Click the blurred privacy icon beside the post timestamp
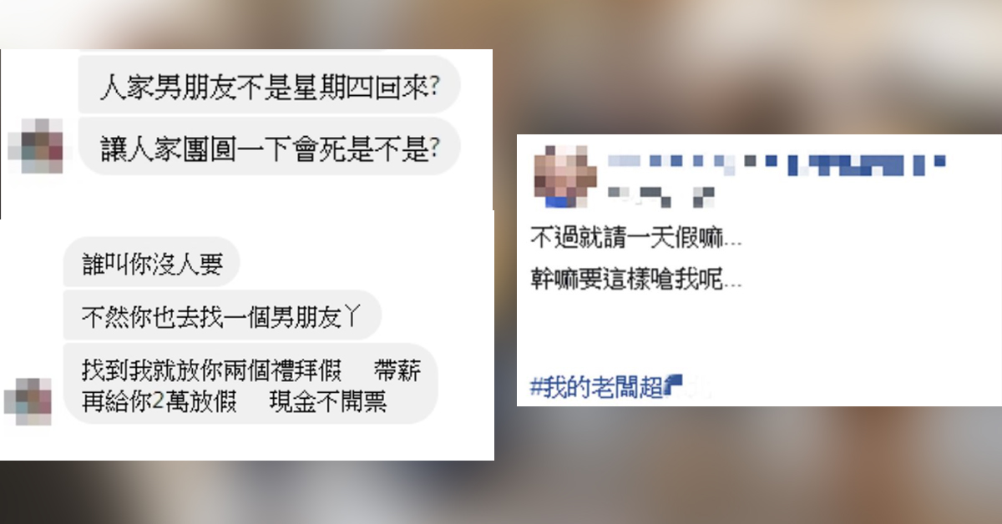1002x524 pixels. (x=704, y=197)
